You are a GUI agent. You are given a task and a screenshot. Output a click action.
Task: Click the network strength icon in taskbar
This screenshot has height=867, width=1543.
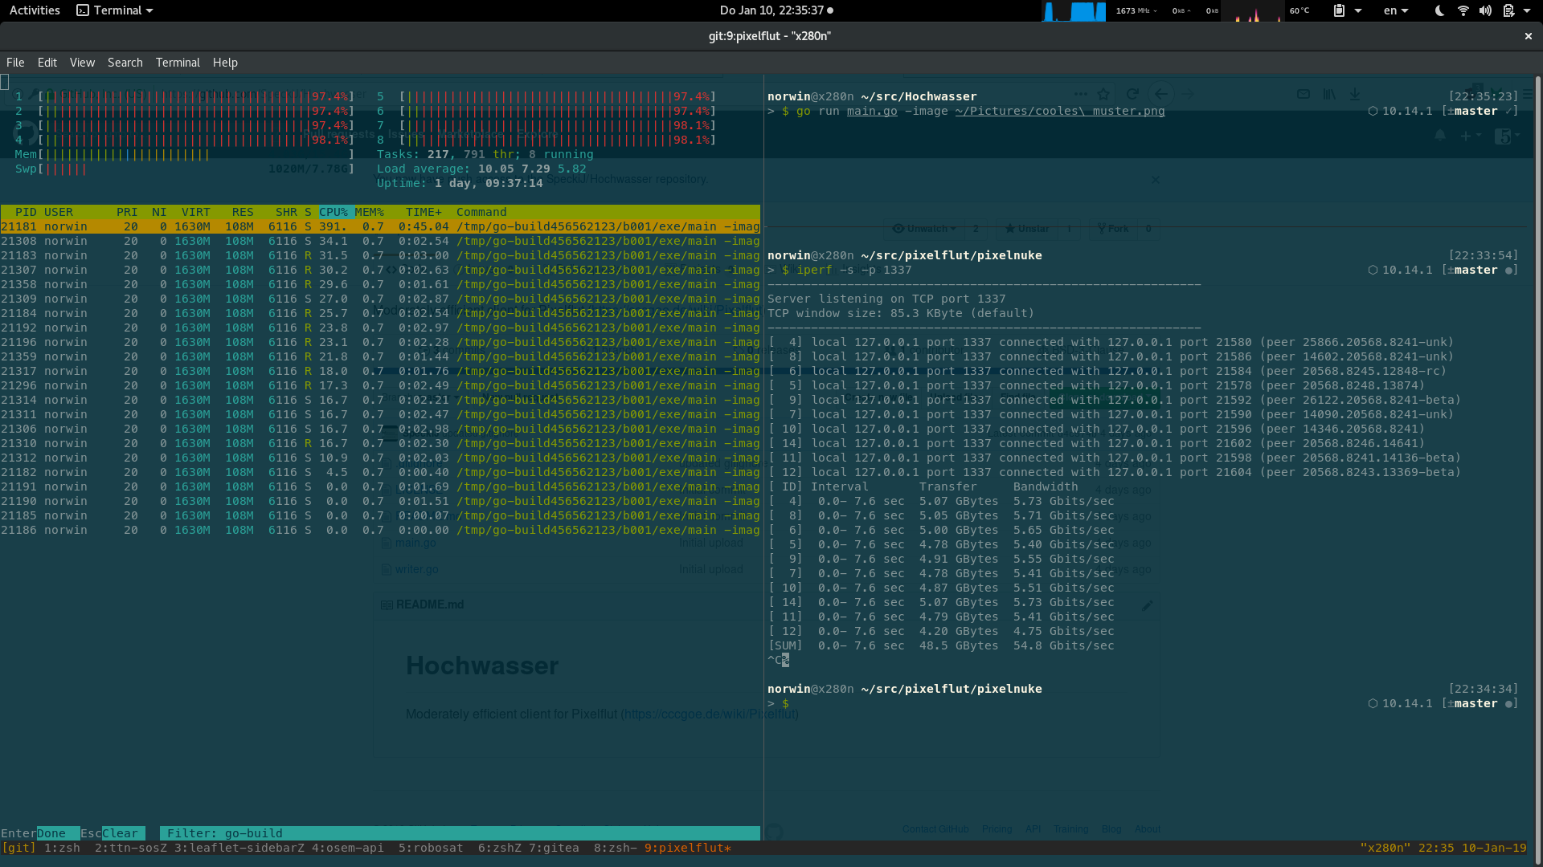[1463, 10]
